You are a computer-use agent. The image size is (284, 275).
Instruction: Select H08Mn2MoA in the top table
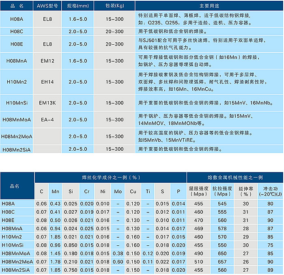tap(17, 136)
